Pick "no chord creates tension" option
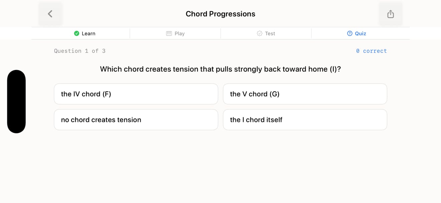Image resolution: width=441 pixels, height=203 pixels. (x=136, y=120)
